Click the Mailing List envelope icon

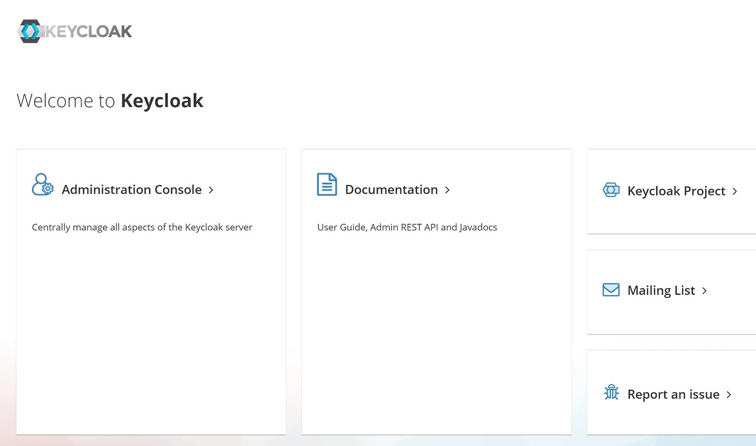point(611,290)
